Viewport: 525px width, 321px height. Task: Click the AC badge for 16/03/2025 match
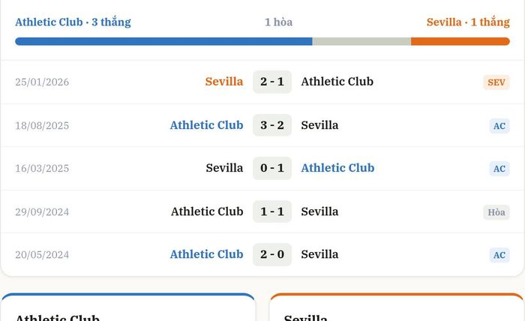[x=499, y=169]
